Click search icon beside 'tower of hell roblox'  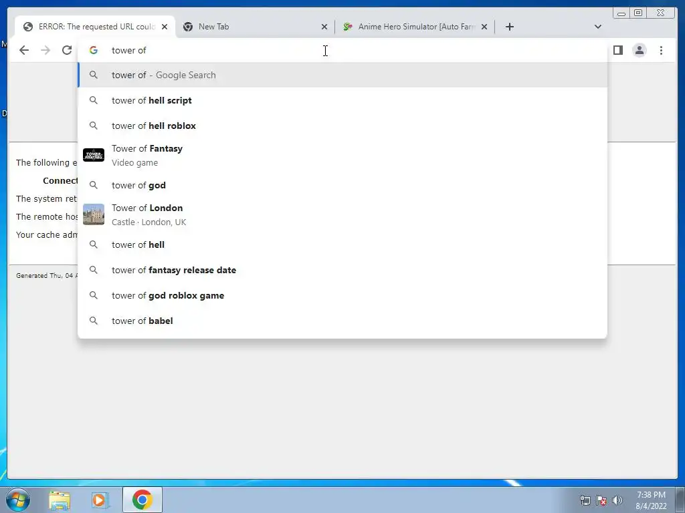click(x=94, y=126)
